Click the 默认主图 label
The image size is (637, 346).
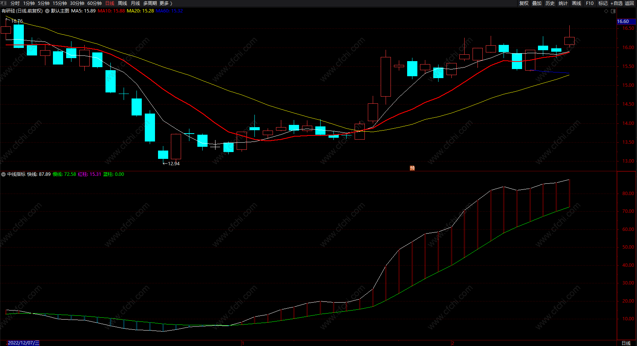[60, 11]
